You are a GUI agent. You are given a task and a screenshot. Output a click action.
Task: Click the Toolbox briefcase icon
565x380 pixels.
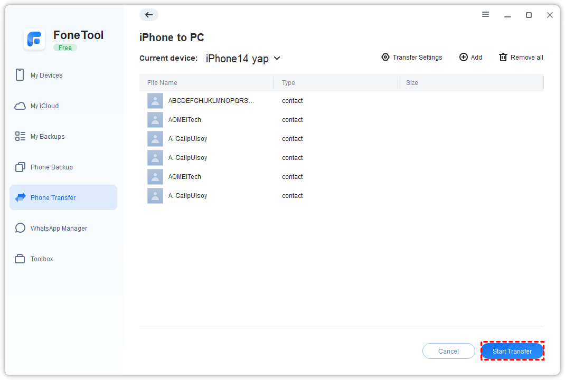coord(20,259)
